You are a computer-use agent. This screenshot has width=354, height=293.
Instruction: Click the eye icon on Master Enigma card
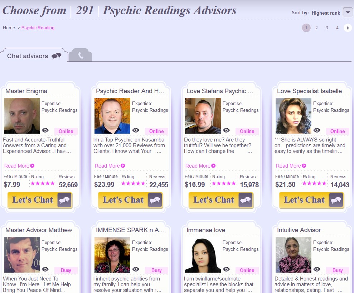[x=45, y=130]
